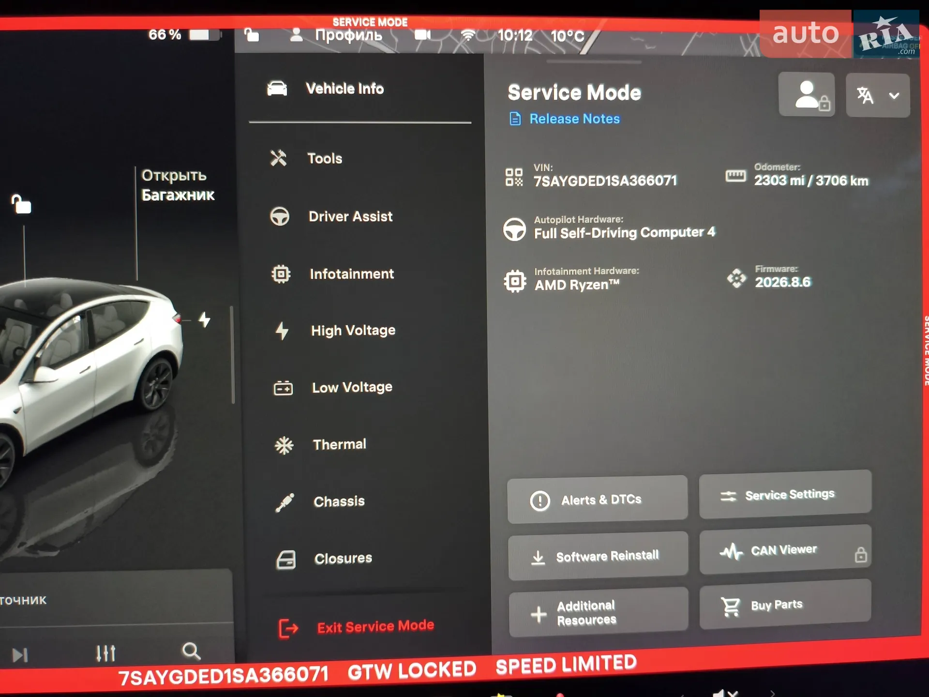Viewport: 929px width, 697px height.
Task: Click the Chassis shock absorber icon
Action: (x=285, y=502)
